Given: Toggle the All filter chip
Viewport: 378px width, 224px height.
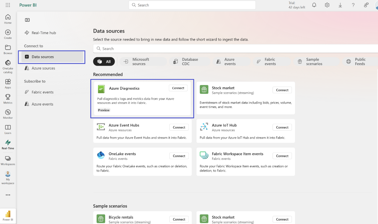Looking at the screenshot, I should (x=104, y=61).
